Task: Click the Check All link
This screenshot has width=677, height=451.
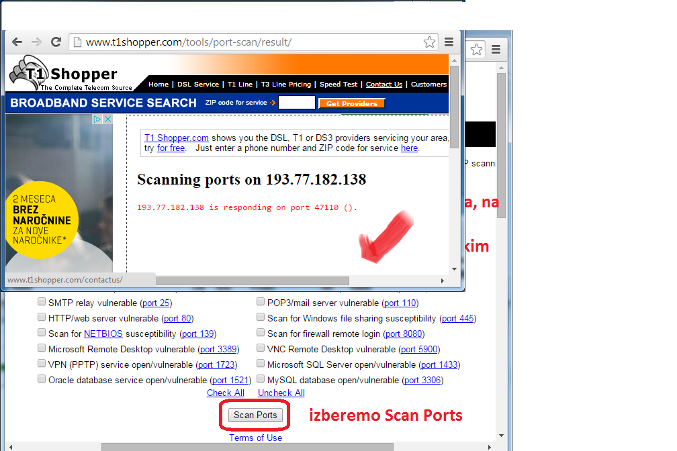Action: (226, 393)
